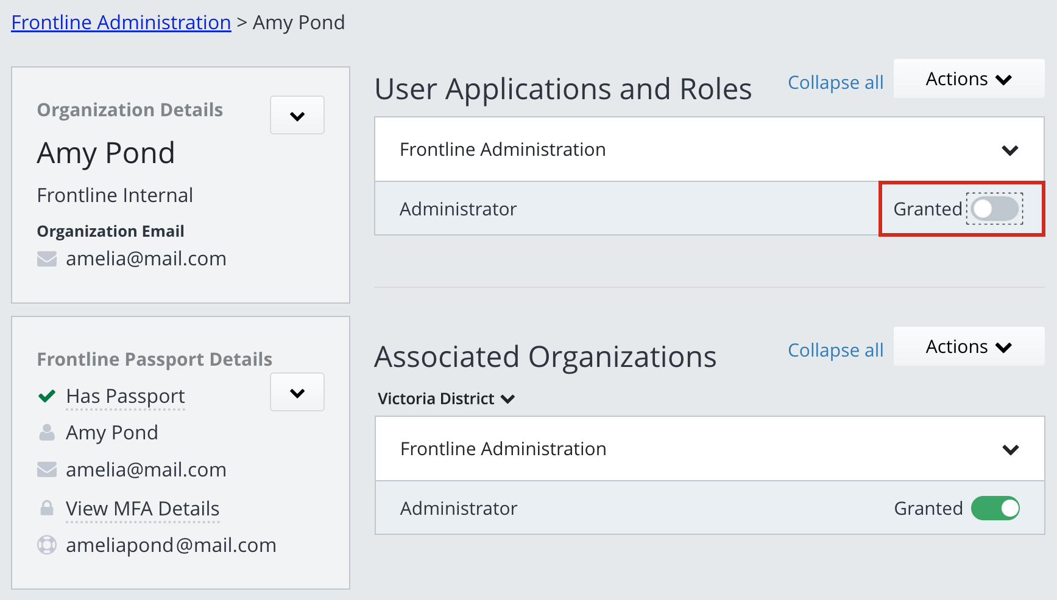Turn off the Administrator Granted switch under Victoria District
Viewport: 1057px width, 600px height.
995,509
